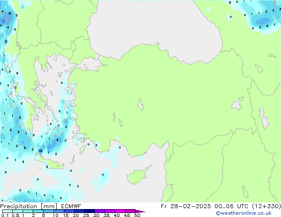This screenshot has height=217, width=281.
Task: Pick the 5–10 mm legend color swatch
Action: click(49, 211)
